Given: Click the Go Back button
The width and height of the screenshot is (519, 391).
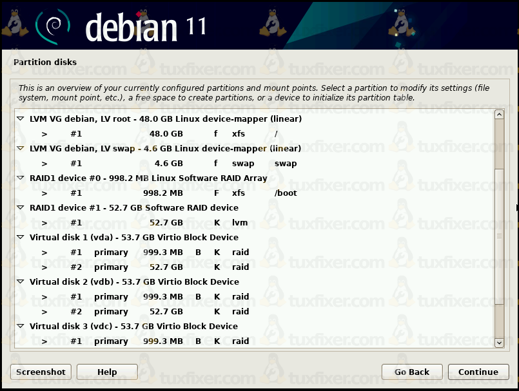Looking at the screenshot, I should [411, 372].
